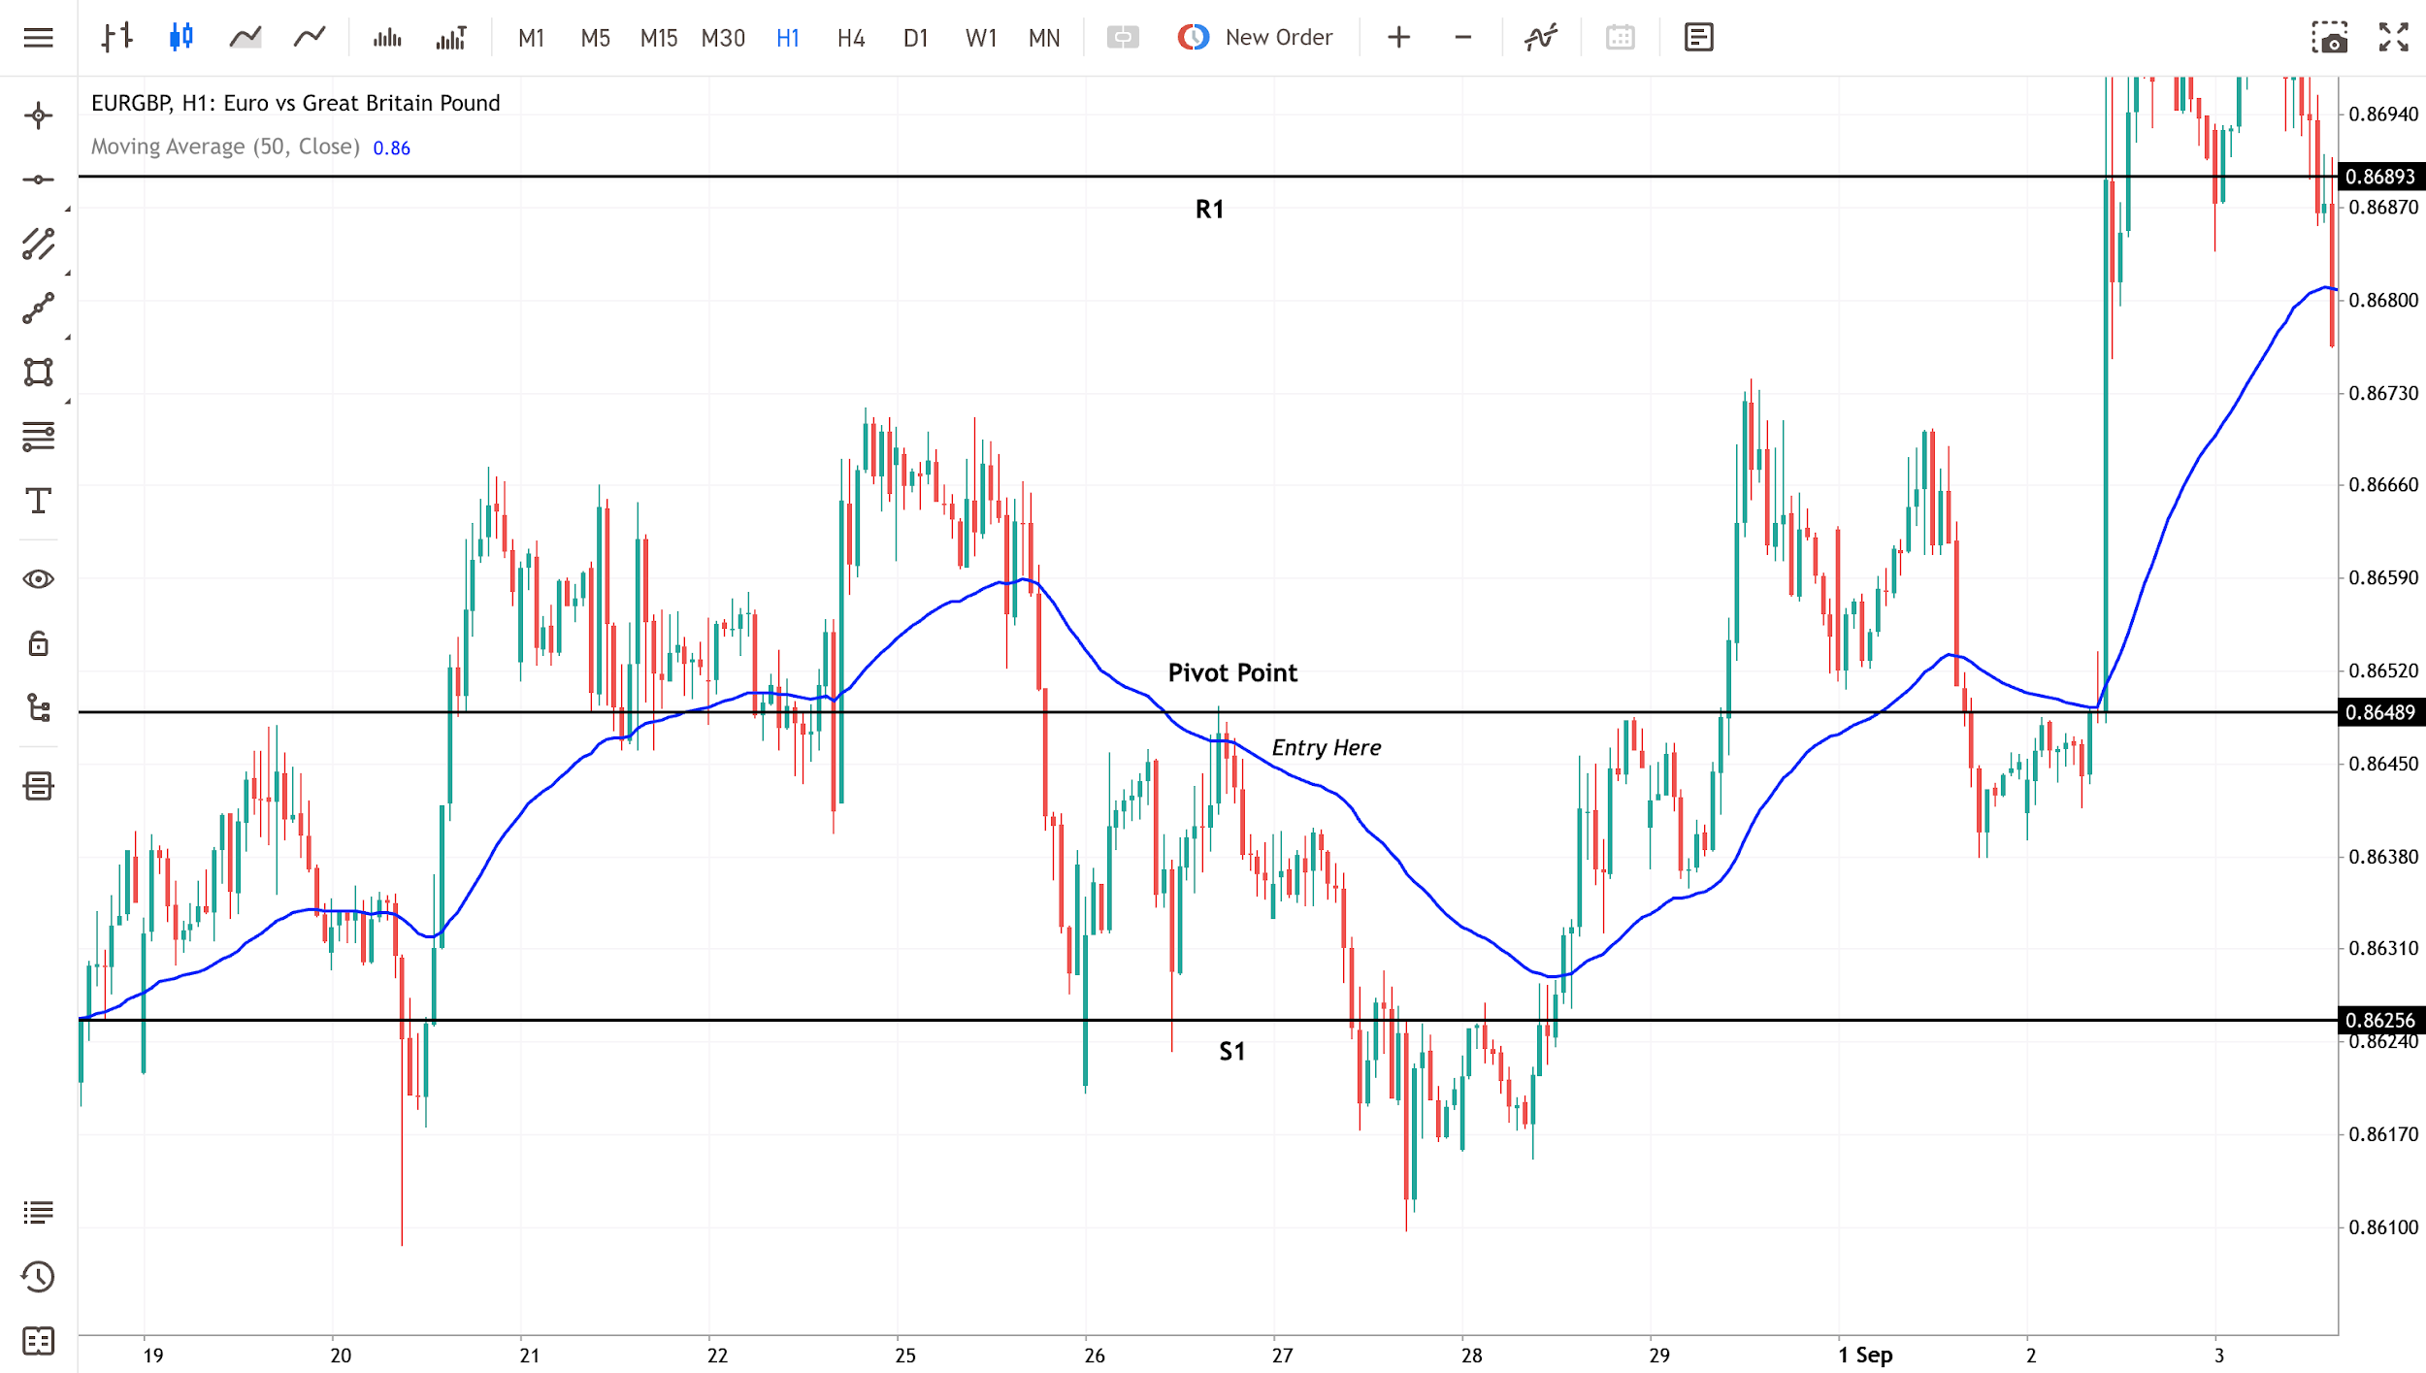The height and width of the screenshot is (1373, 2426).
Task: Switch chart to candlestick style
Action: click(x=180, y=38)
